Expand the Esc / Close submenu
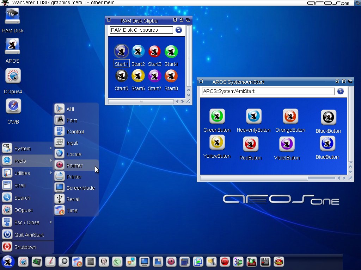 [x=27, y=222]
